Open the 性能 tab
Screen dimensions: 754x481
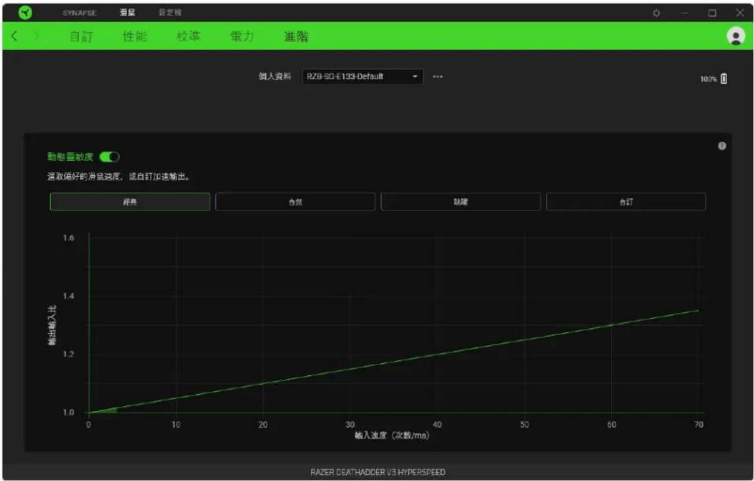coord(134,36)
